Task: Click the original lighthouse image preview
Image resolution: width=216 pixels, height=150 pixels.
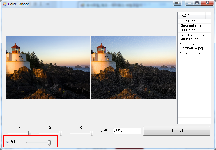Action: coord(48,68)
